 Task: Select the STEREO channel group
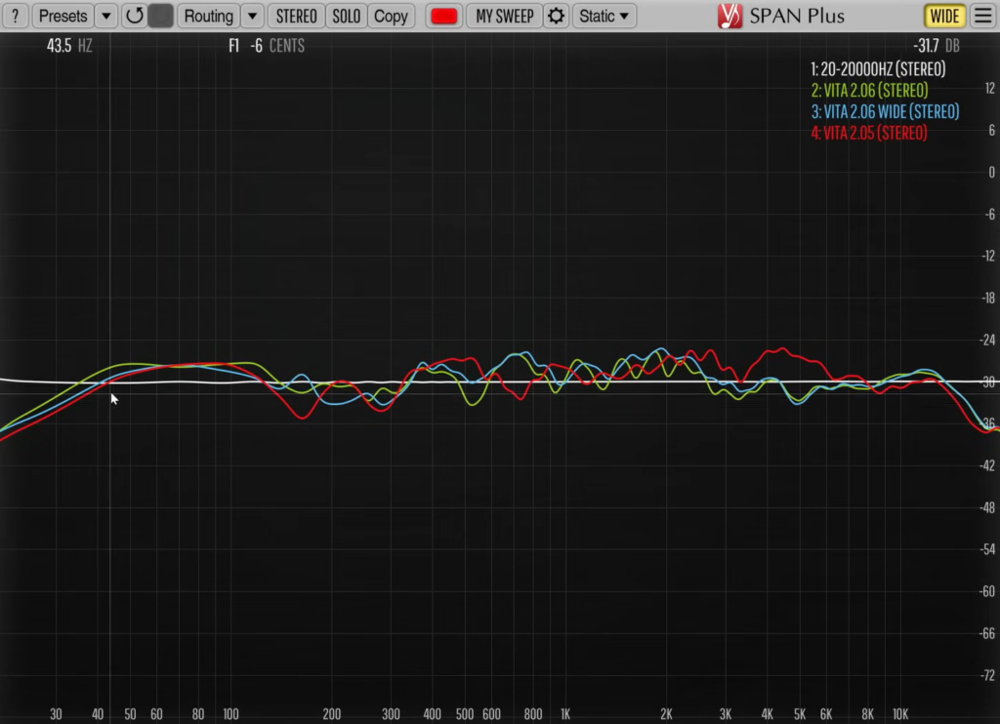point(297,16)
